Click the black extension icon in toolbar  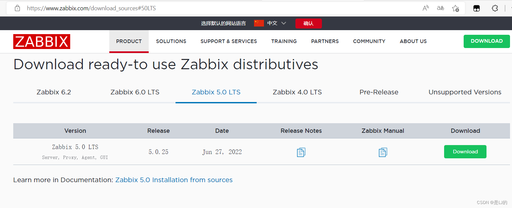coord(476,8)
